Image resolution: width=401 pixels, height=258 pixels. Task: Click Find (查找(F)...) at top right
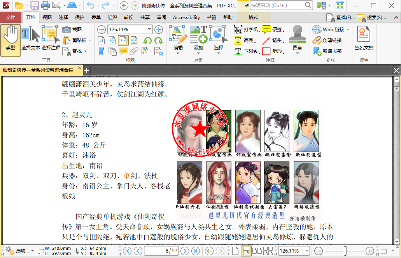pos(341,18)
